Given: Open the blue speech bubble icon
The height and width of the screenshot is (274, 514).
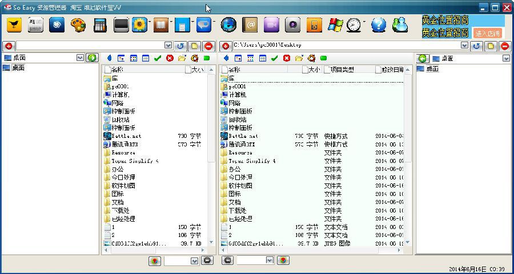Looking at the screenshot, I should 204,25.
